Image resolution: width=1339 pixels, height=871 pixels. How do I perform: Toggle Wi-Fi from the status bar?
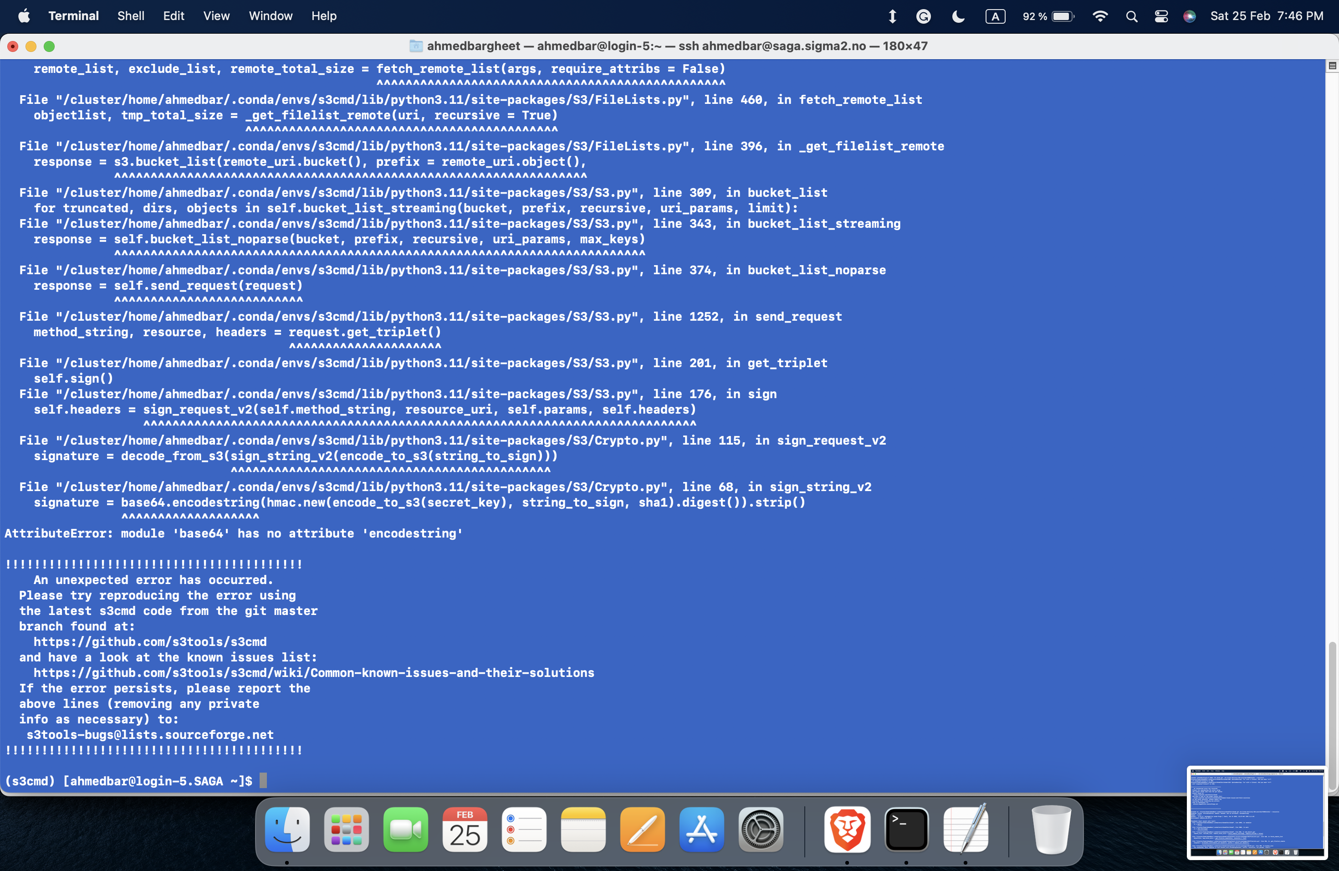click(x=1100, y=16)
